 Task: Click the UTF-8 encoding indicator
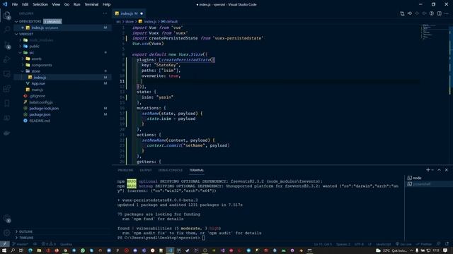tap(359, 244)
